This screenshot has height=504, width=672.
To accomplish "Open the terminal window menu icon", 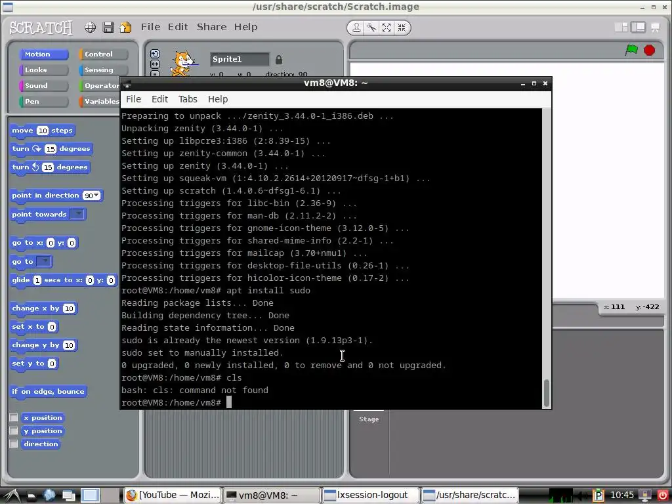I will pos(127,83).
